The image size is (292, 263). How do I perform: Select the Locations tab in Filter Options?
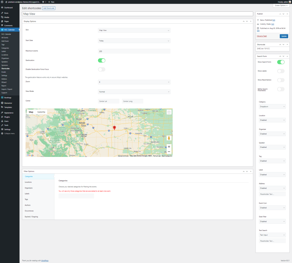[x=28, y=182]
